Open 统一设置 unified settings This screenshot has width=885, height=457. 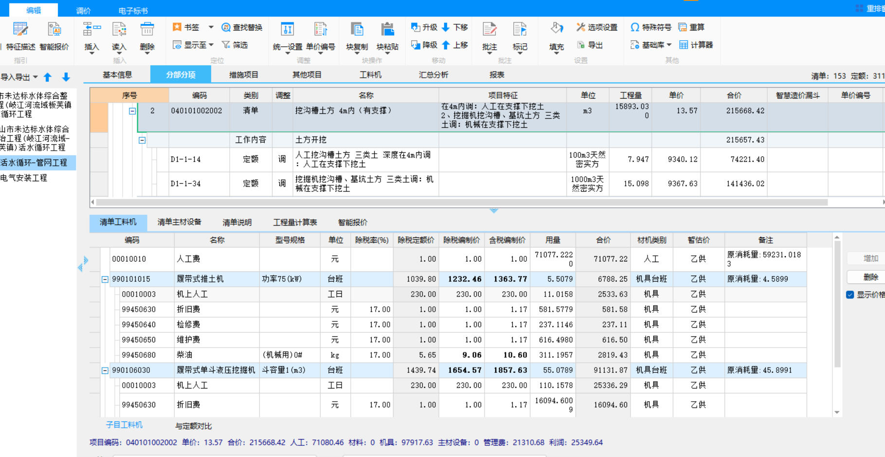pos(287,37)
